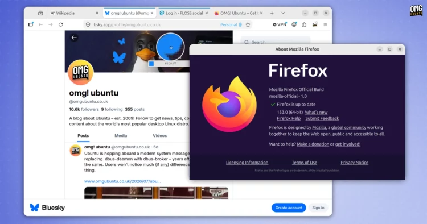
Task: Open the 9 following list
Action: tap(112, 109)
